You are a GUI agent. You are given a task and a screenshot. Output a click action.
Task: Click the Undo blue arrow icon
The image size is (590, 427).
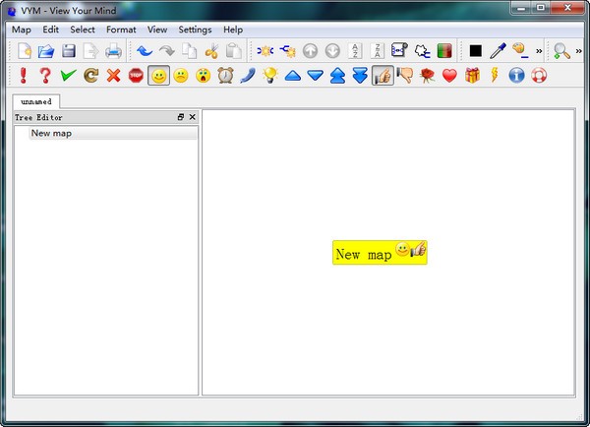pos(145,51)
